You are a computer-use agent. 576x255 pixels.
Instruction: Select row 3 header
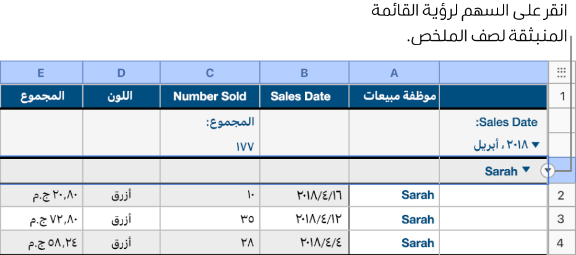(562, 219)
